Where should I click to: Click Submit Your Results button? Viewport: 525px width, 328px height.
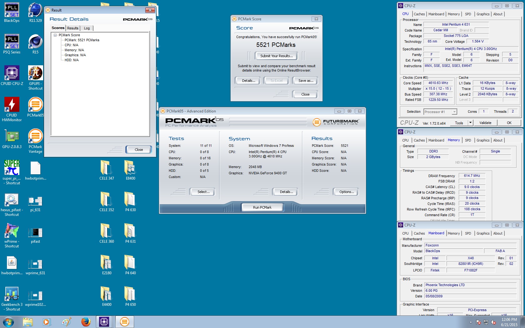(276, 56)
